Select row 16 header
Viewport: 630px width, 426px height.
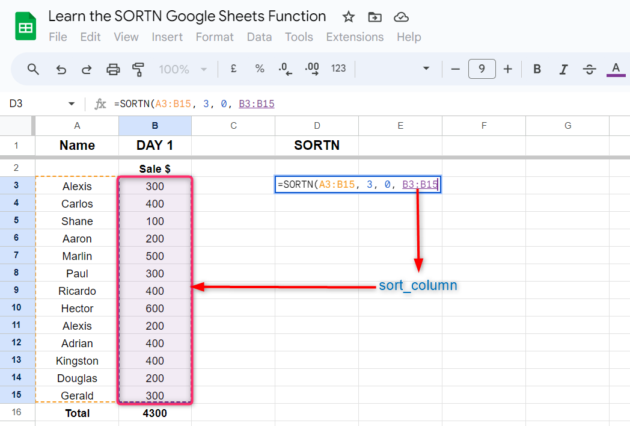click(x=16, y=412)
